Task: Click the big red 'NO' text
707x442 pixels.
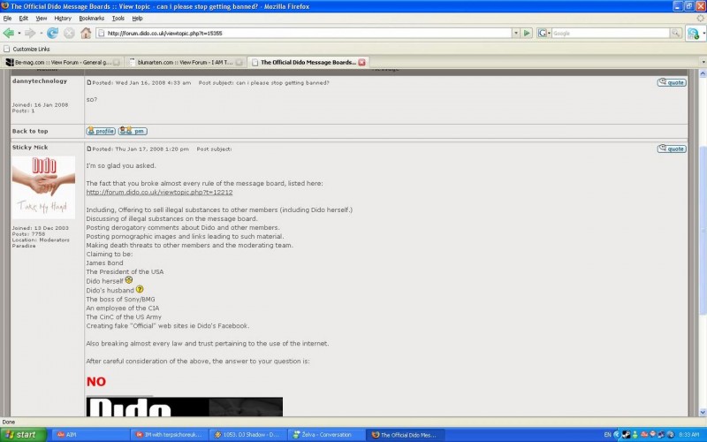Action: coord(96,382)
